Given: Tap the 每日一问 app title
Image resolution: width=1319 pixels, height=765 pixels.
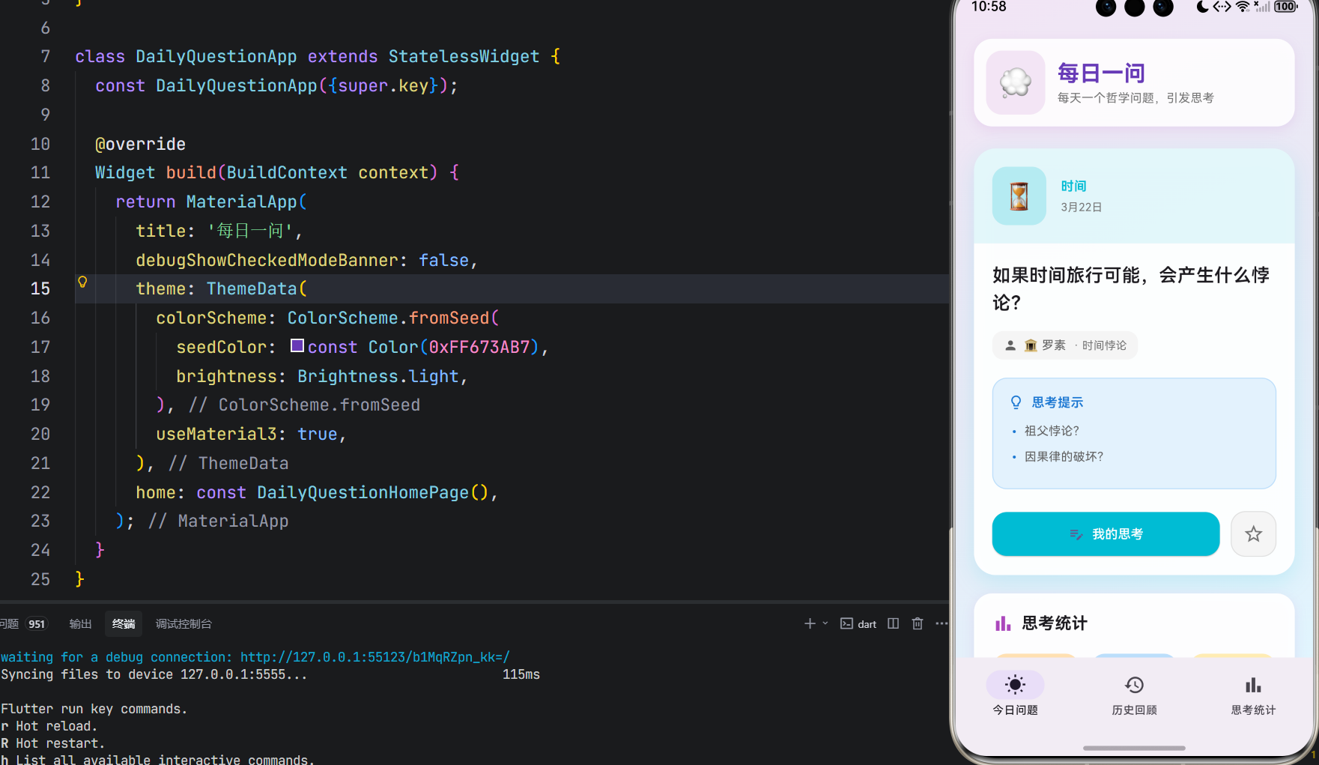Looking at the screenshot, I should coord(1101,73).
